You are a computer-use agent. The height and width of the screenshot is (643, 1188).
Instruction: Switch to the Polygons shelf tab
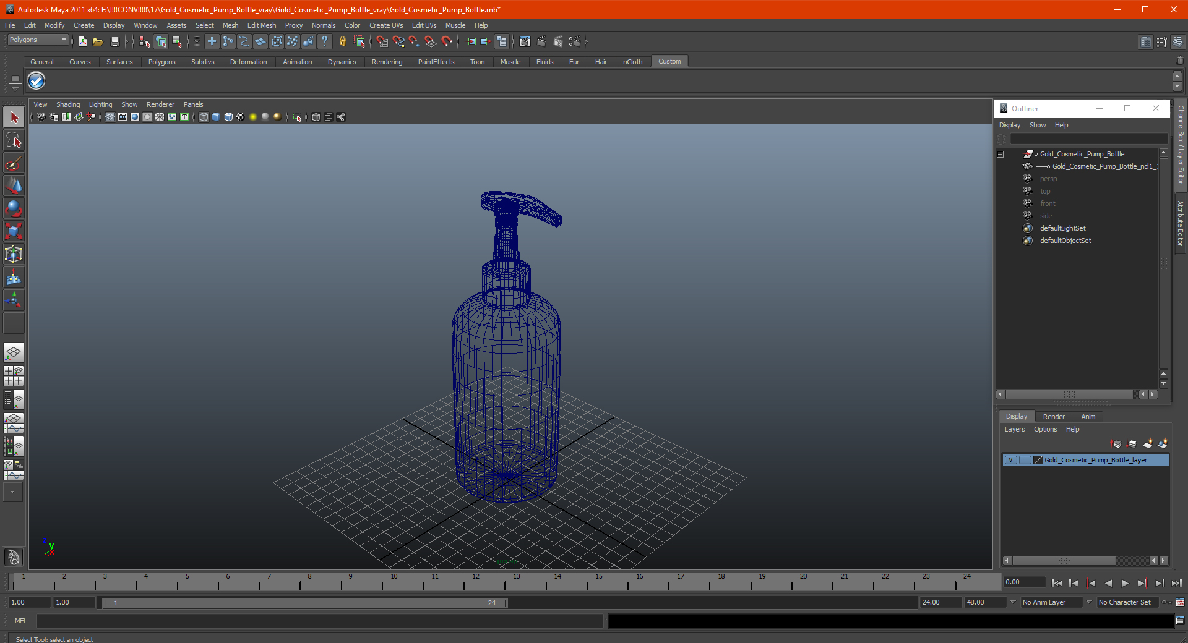161,62
